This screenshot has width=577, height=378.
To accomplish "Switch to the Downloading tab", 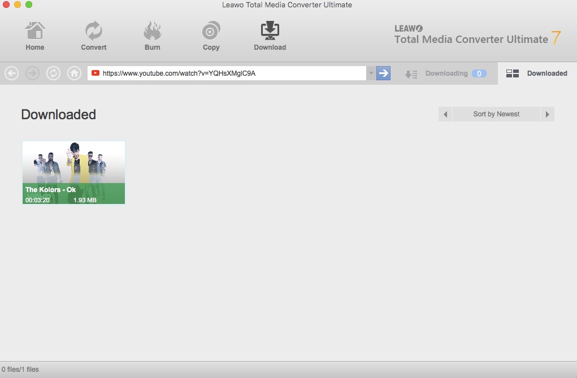I will 440,73.
